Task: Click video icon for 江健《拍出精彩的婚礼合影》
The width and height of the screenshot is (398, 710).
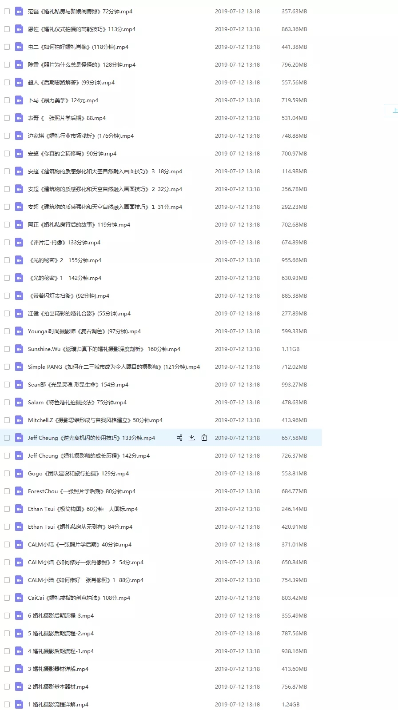Action: point(19,313)
